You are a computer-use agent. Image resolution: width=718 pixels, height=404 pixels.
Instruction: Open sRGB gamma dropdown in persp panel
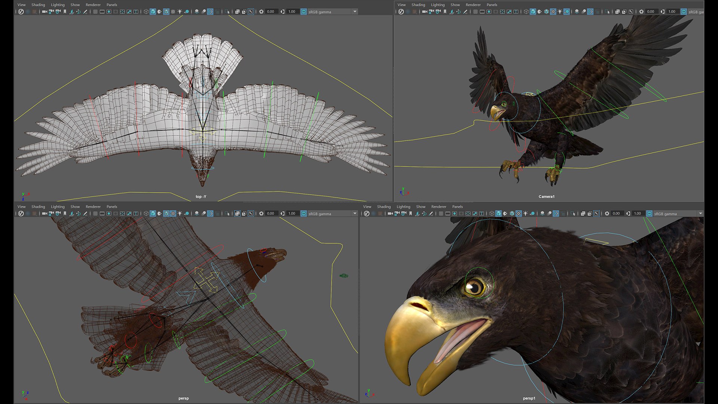tap(332, 214)
